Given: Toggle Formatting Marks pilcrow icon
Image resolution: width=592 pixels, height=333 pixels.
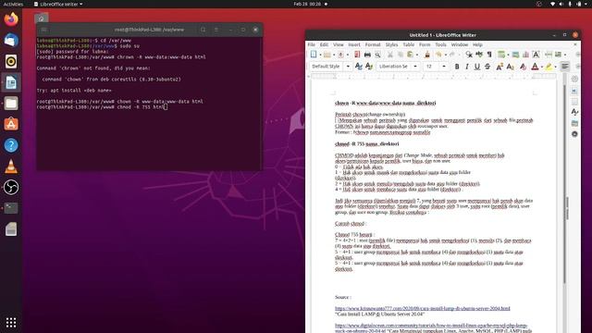Looking at the screenshot, I should pyautogui.click(x=489, y=55).
